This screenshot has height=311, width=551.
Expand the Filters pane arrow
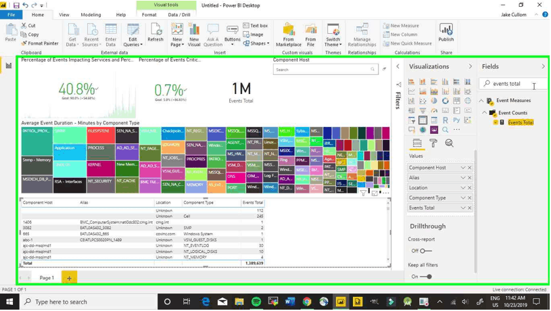398,66
